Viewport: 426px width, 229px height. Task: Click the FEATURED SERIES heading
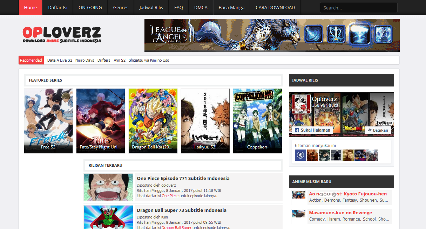click(46, 80)
